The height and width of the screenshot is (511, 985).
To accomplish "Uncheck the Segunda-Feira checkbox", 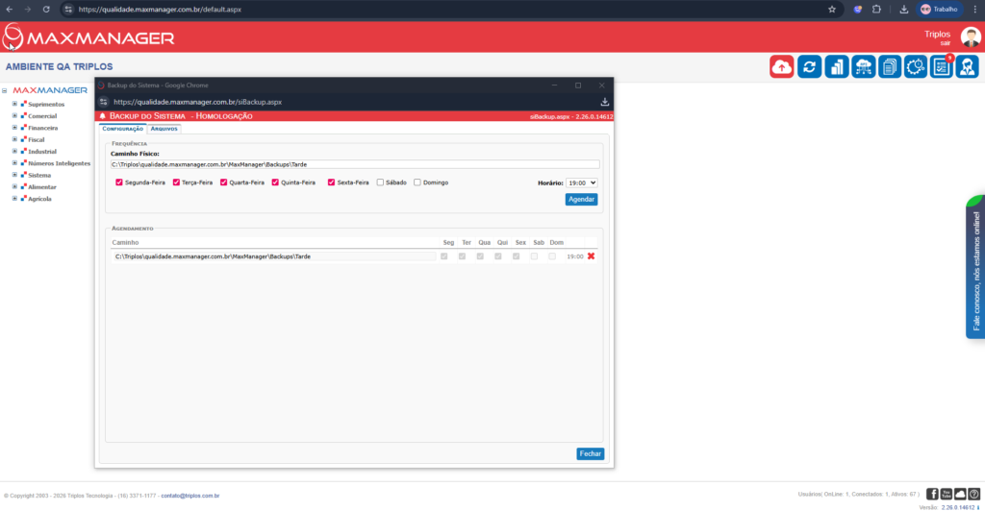I will coord(119,182).
